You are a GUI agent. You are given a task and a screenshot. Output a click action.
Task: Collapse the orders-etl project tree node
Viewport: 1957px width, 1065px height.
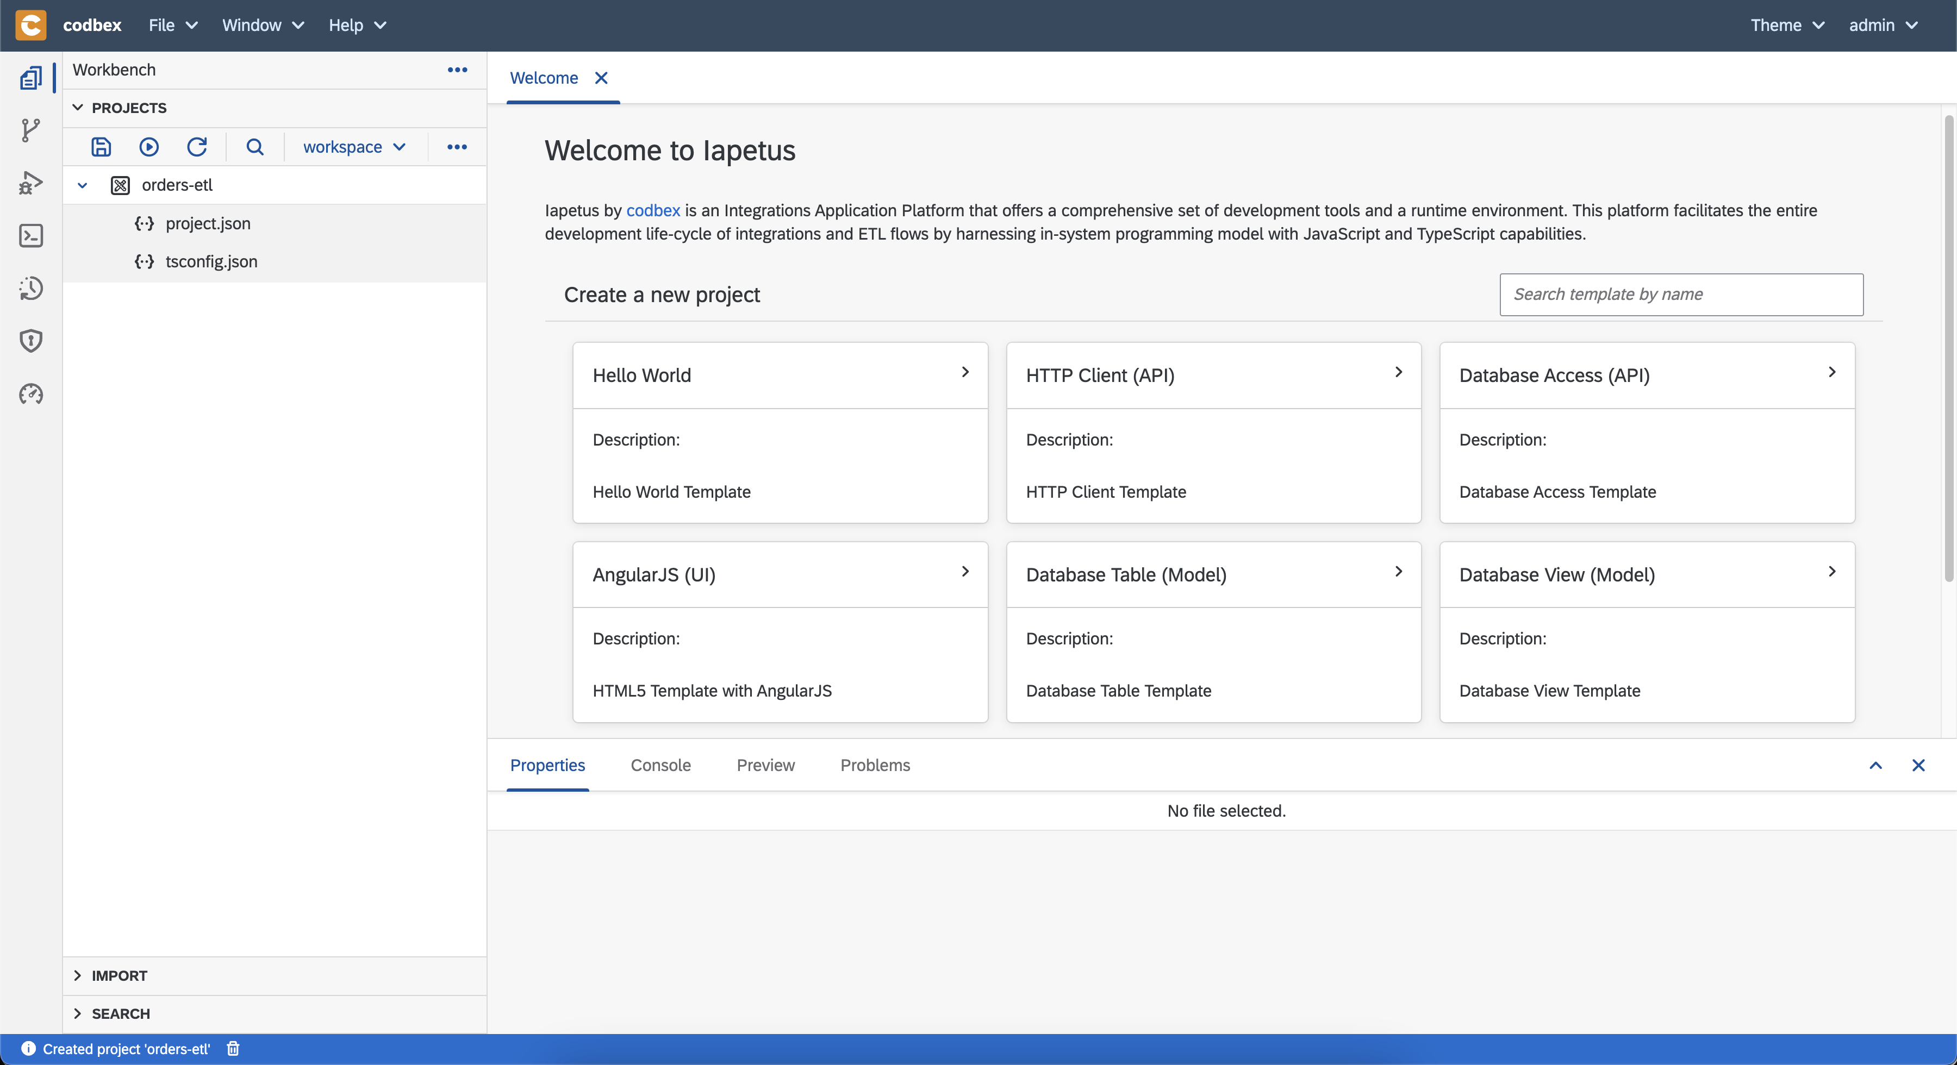pos(82,185)
